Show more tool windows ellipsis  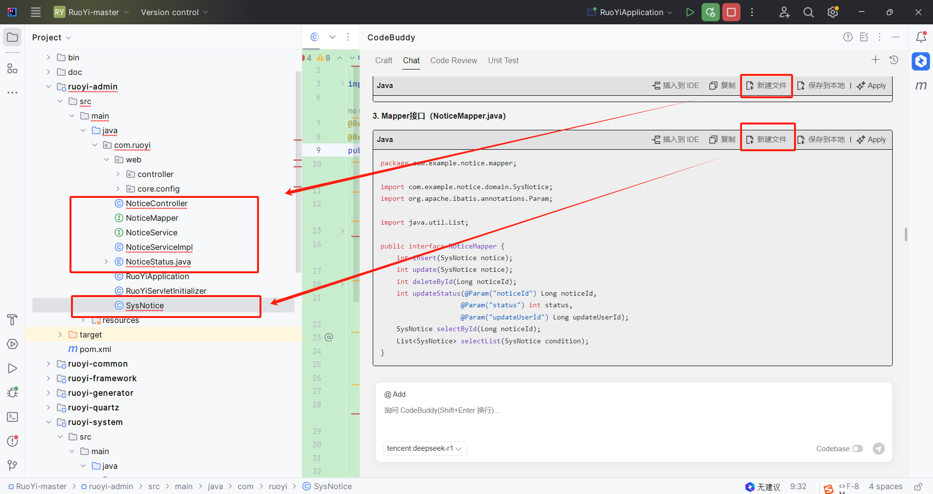[12, 92]
